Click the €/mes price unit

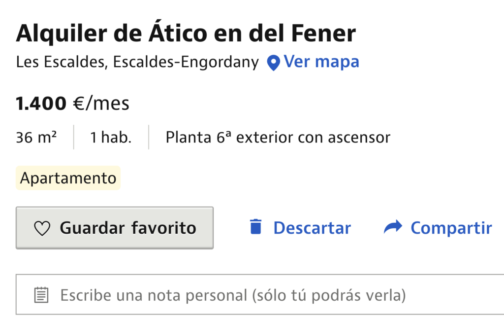(101, 104)
